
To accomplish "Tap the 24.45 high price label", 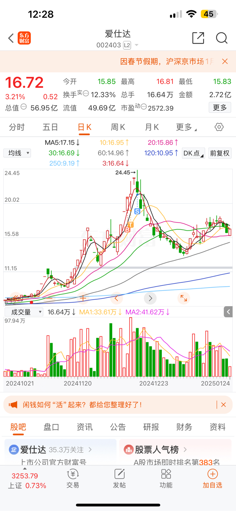I will coord(125,172).
